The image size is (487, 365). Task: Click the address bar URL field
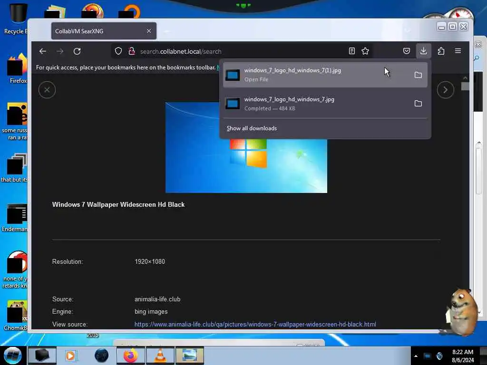click(242, 51)
